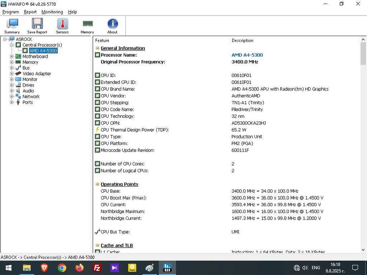367x275 pixels.
Task: Click the Description column header
Action: point(242,40)
